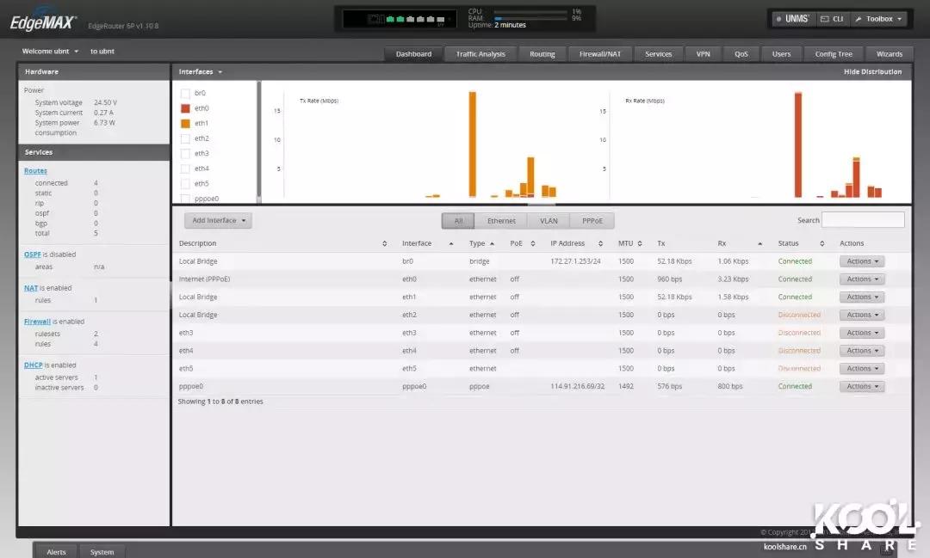Sort by the Type column arrow
Screen dimensions: 930x558
493,243
